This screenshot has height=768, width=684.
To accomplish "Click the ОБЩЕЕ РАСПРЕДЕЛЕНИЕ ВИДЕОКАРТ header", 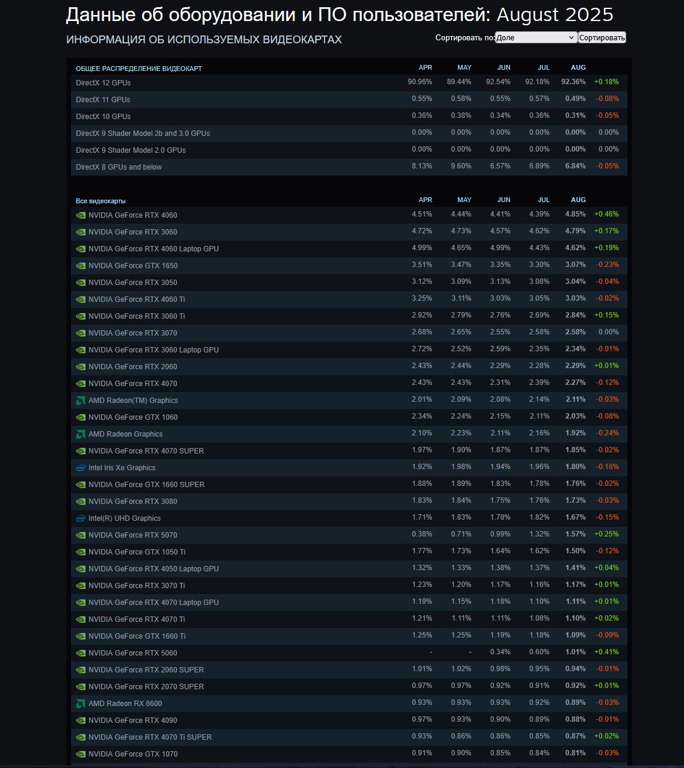I will tap(139, 69).
